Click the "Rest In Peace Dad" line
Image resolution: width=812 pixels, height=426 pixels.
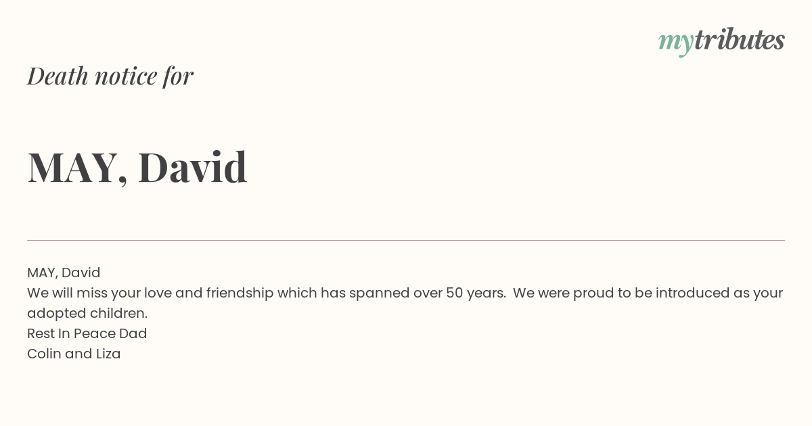(x=87, y=333)
